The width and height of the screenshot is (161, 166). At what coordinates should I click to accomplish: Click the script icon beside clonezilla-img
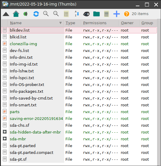click(5, 43)
